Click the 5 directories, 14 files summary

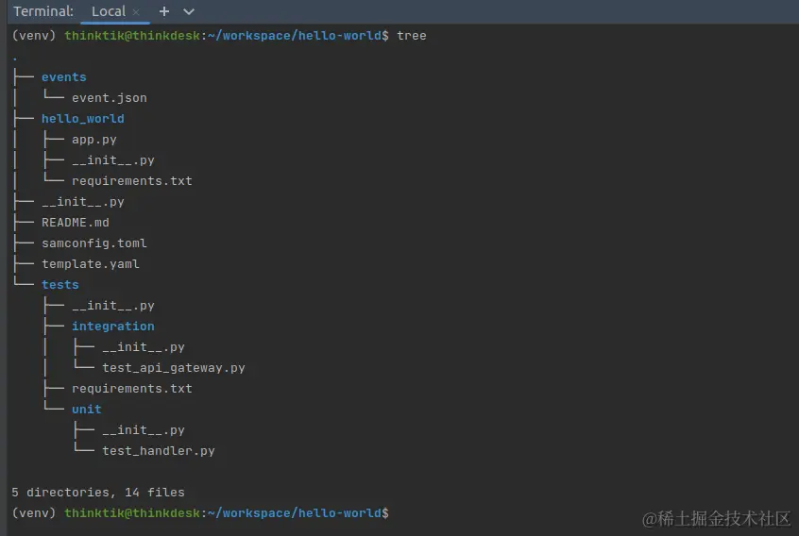tap(98, 493)
